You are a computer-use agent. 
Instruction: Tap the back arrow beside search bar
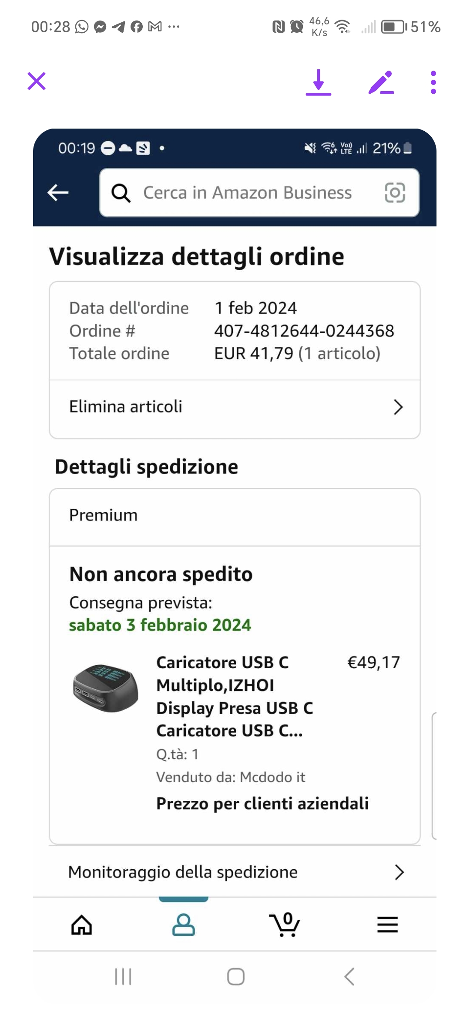tap(58, 193)
